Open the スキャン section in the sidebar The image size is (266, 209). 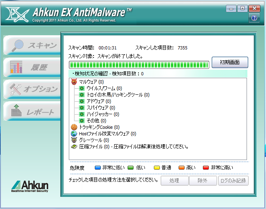32,45
